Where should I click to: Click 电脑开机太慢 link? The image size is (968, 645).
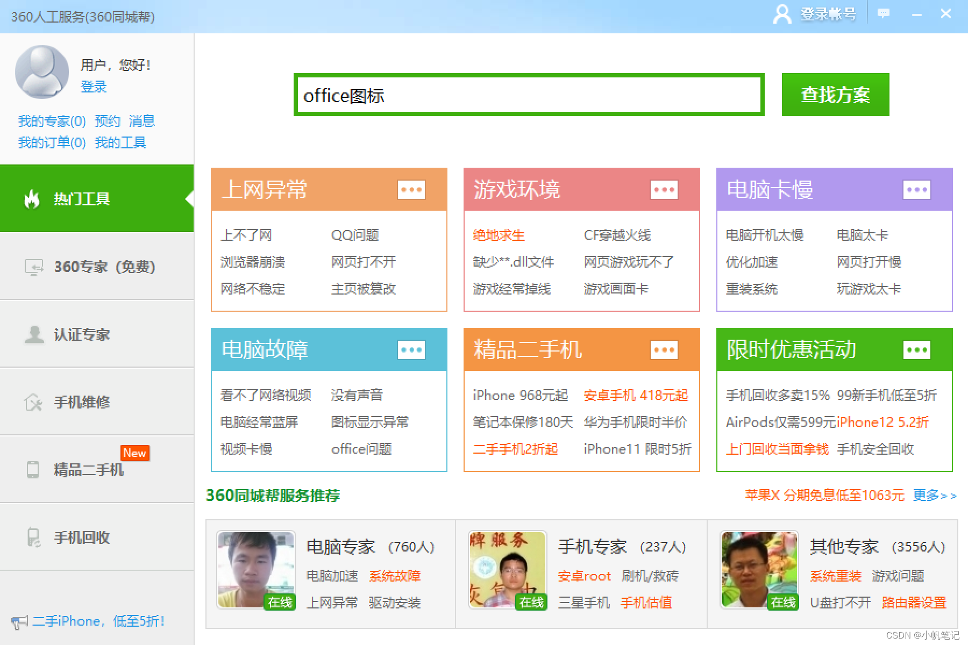[765, 235]
